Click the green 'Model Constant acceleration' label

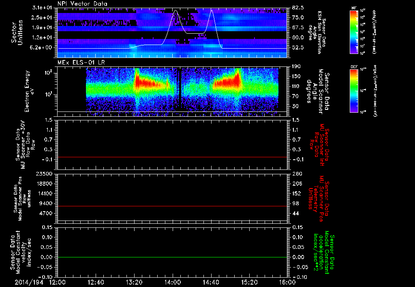pos(324,253)
